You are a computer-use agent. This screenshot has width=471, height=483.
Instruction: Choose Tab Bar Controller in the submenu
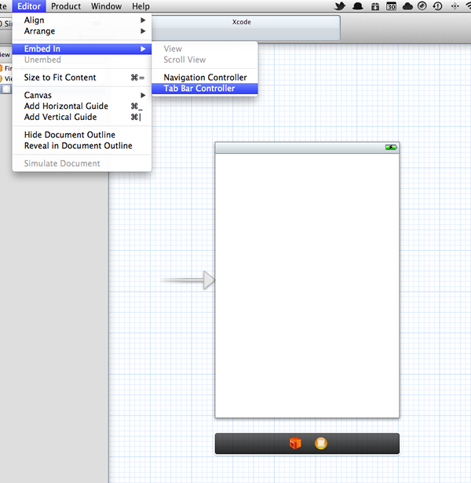[205, 89]
